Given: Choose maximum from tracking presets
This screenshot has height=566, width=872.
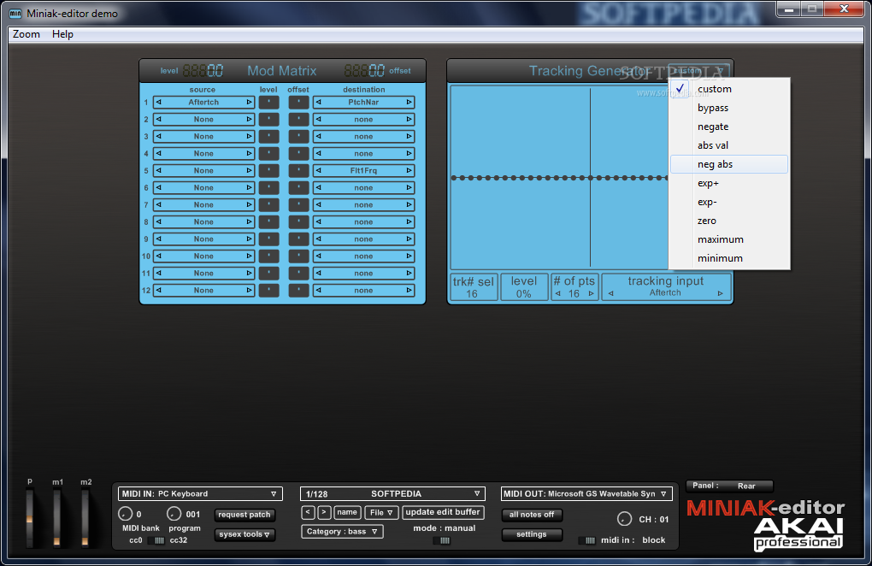Looking at the screenshot, I should 729,239.
